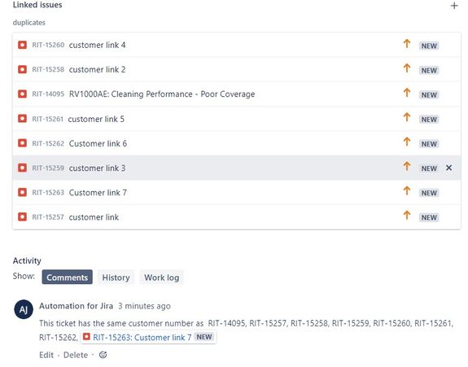Click NEW status badge on RIT-15258 row
The height and width of the screenshot is (367, 468).
pyautogui.click(x=429, y=70)
